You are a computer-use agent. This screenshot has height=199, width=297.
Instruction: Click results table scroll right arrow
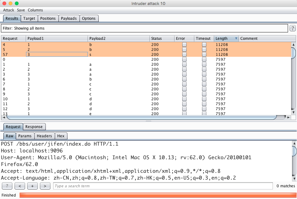(x=288, y=118)
